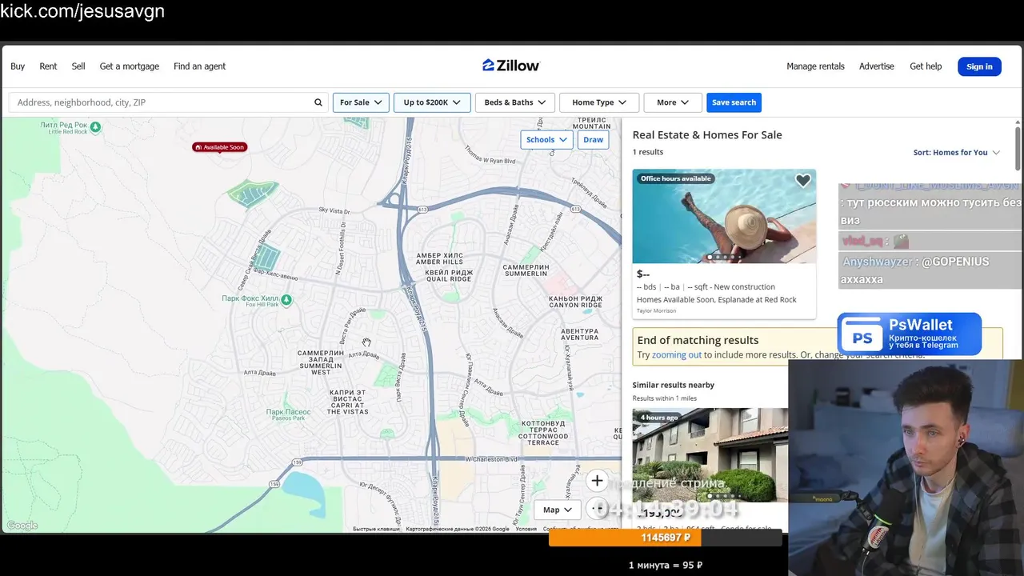Click the Sign in button
The width and height of the screenshot is (1024, 576).
click(x=979, y=66)
